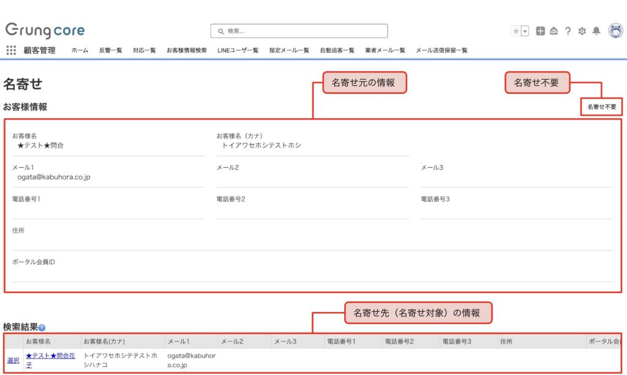Click the Grung core logo
The image size is (627, 375).
pyautogui.click(x=45, y=31)
